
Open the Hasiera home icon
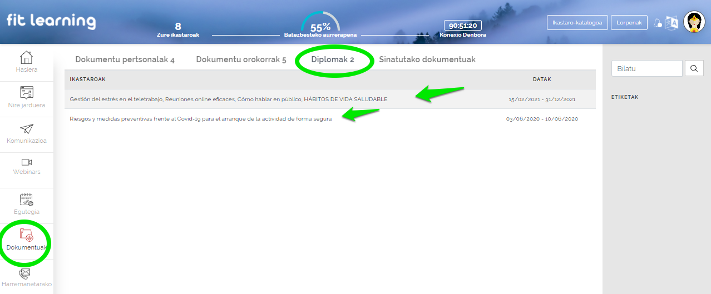[26, 58]
